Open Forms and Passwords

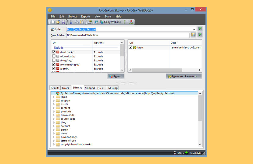[x=184, y=76]
